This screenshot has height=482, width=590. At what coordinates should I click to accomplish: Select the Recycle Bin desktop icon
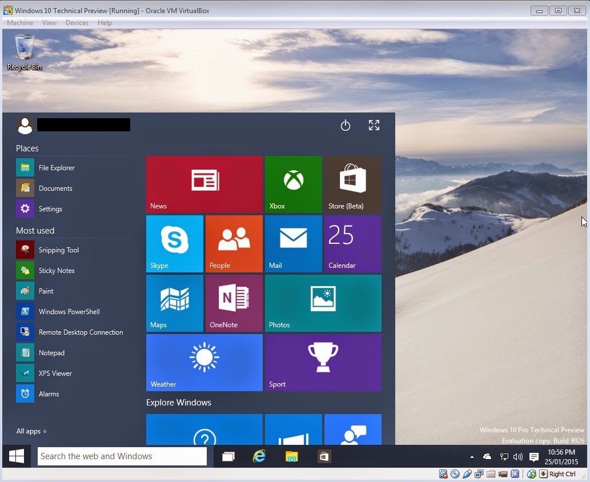(x=25, y=53)
